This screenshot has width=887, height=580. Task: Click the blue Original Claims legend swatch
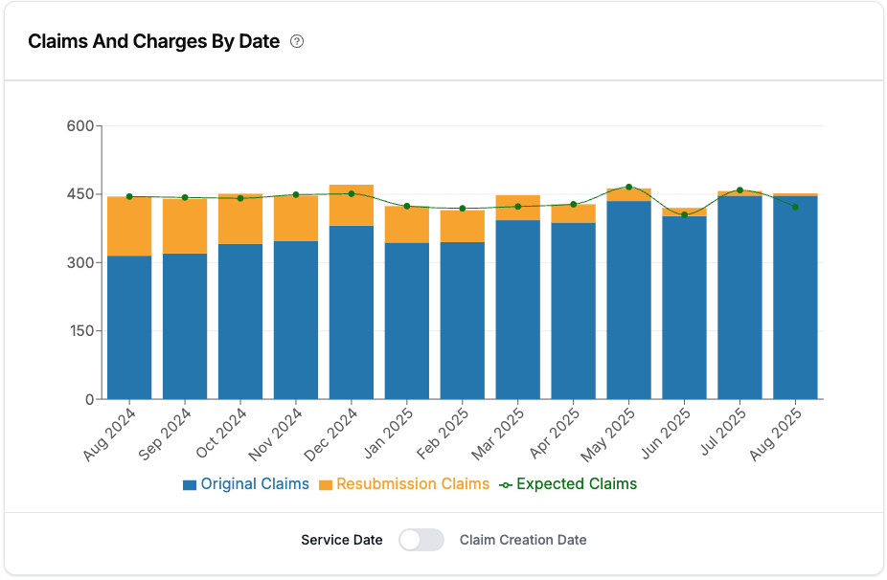pyautogui.click(x=190, y=485)
